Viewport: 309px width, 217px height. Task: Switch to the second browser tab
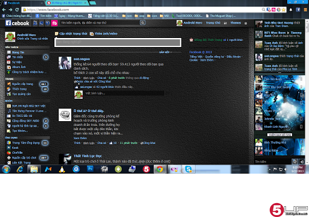(67, 3)
